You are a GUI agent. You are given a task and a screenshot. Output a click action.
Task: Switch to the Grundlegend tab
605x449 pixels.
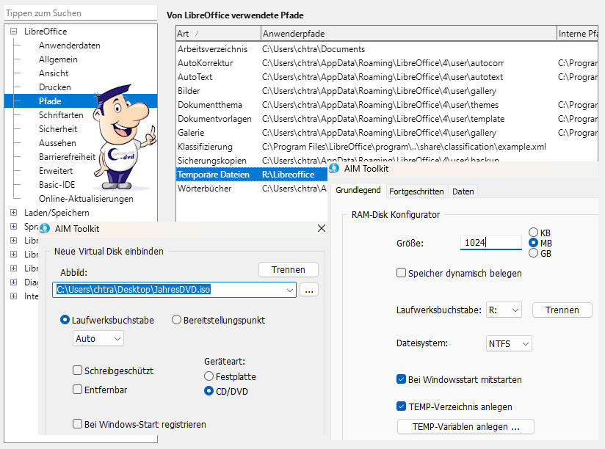tap(358, 191)
